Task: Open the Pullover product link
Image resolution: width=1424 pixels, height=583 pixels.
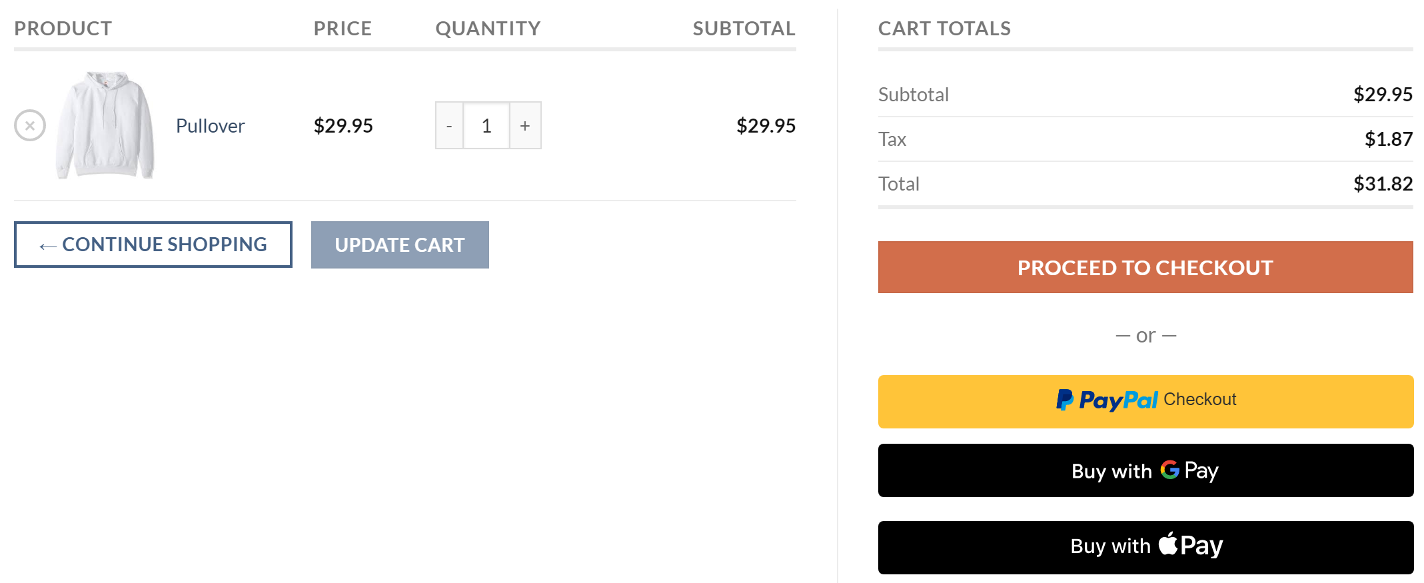Action: point(210,126)
